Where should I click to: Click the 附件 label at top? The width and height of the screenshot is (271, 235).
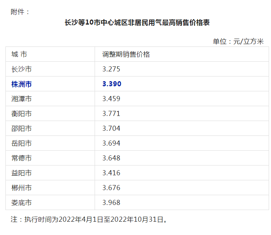coord(20,12)
